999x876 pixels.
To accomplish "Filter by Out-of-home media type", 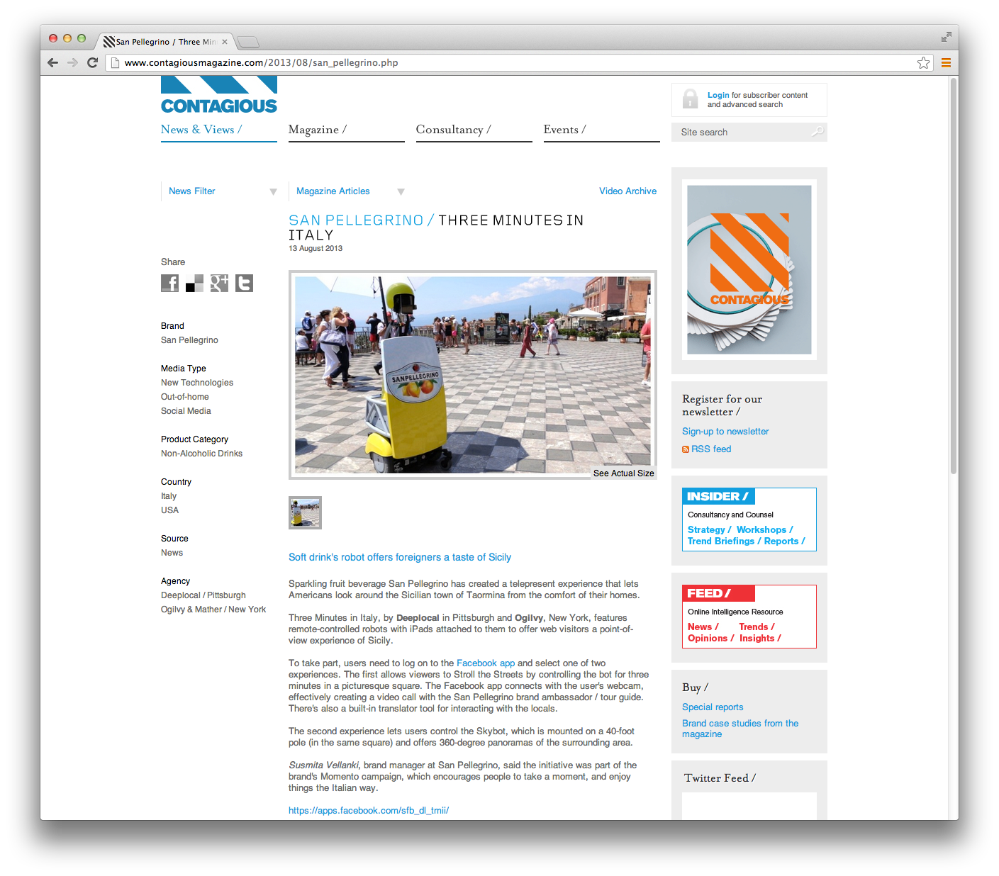I will pyautogui.click(x=185, y=397).
